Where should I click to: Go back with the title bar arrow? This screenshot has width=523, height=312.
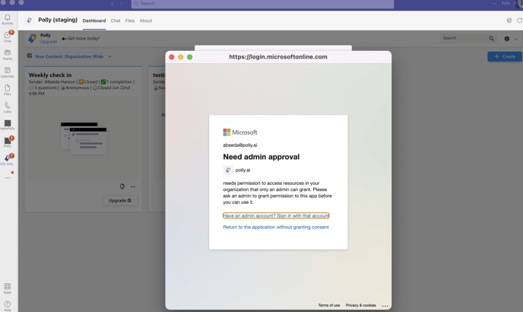point(113,3)
